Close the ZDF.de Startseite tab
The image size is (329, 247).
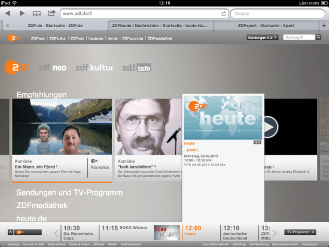coord(8,25)
